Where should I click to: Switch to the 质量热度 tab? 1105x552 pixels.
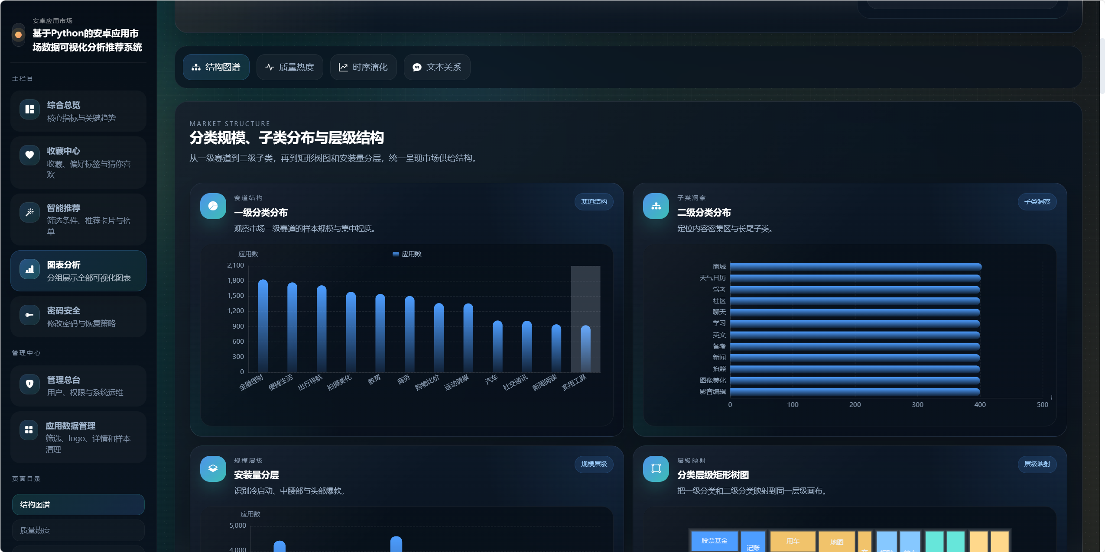point(289,67)
